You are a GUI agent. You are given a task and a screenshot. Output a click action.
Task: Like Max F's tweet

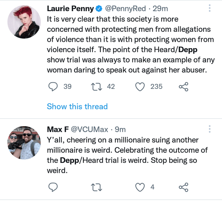click(139, 187)
